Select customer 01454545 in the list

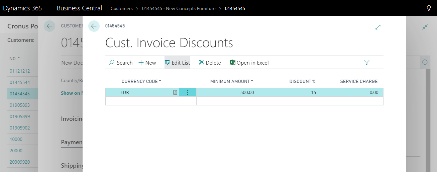[x=20, y=94]
